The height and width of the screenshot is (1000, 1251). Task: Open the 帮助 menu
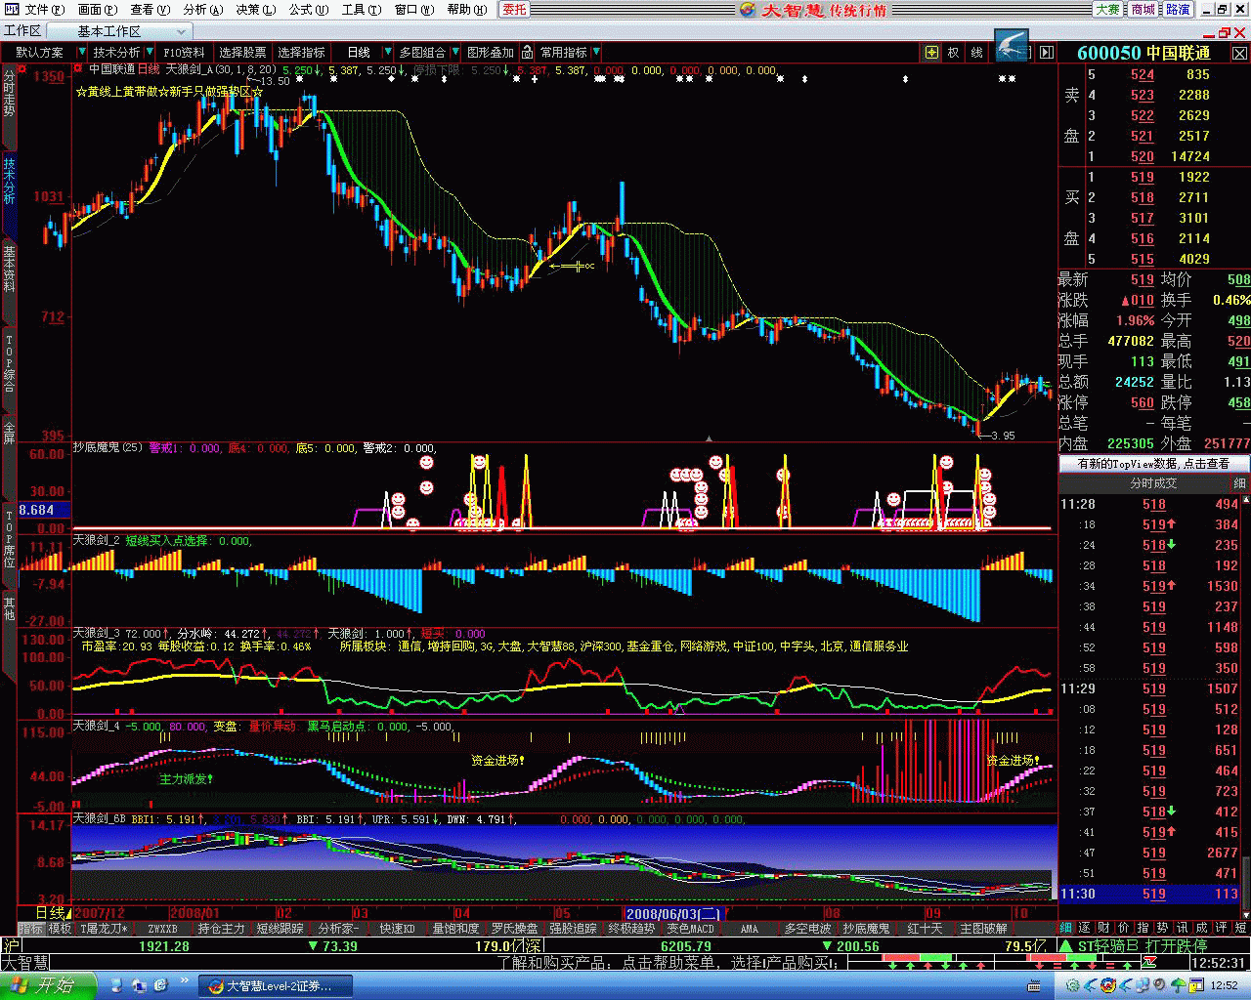tap(466, 9)
